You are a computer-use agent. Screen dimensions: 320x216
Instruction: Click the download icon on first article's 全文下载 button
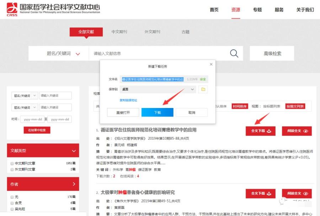coord(270,131)
